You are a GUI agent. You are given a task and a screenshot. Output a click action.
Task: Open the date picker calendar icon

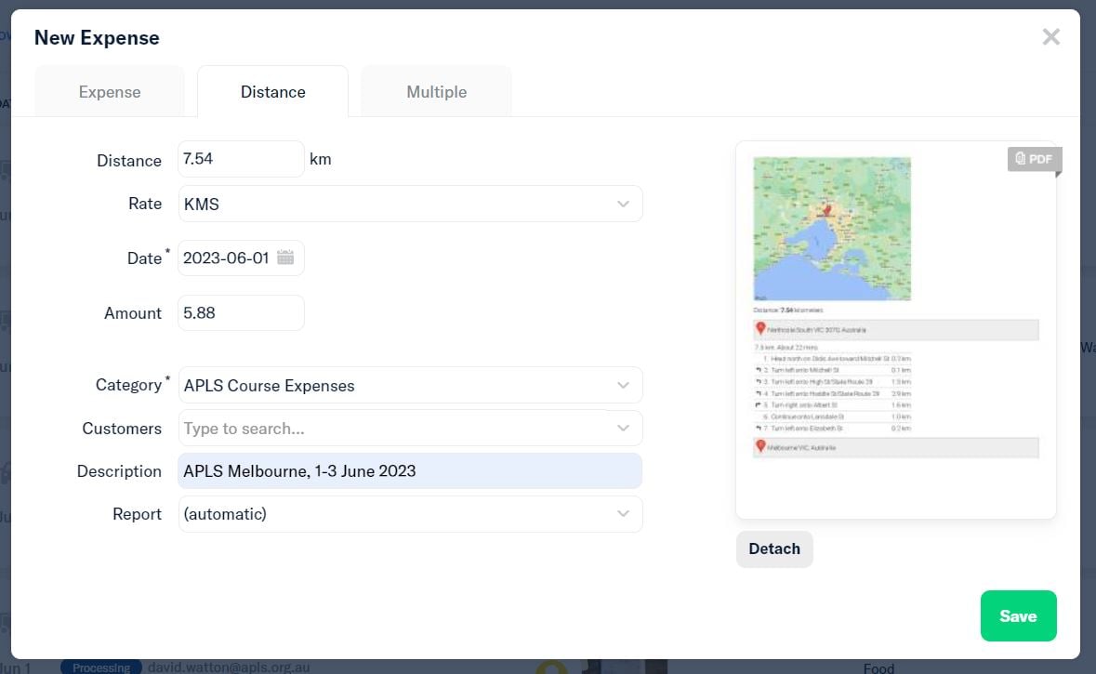287,257
